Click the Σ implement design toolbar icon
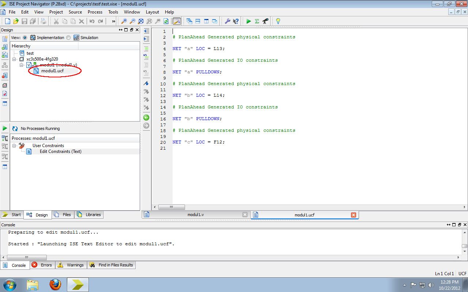This screenshot has width=468, height=292. pos(257,21)
